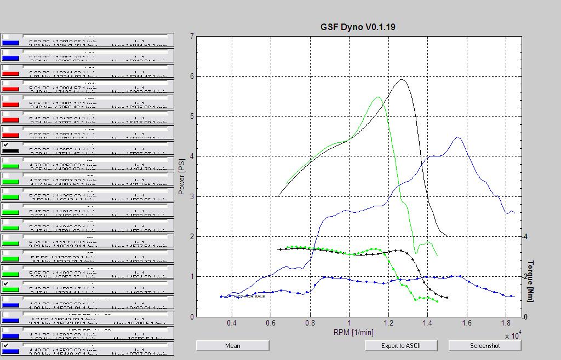Select the first list entry's blue swatch
Viewport: 561px width, 360px height.
coord(10,43)
